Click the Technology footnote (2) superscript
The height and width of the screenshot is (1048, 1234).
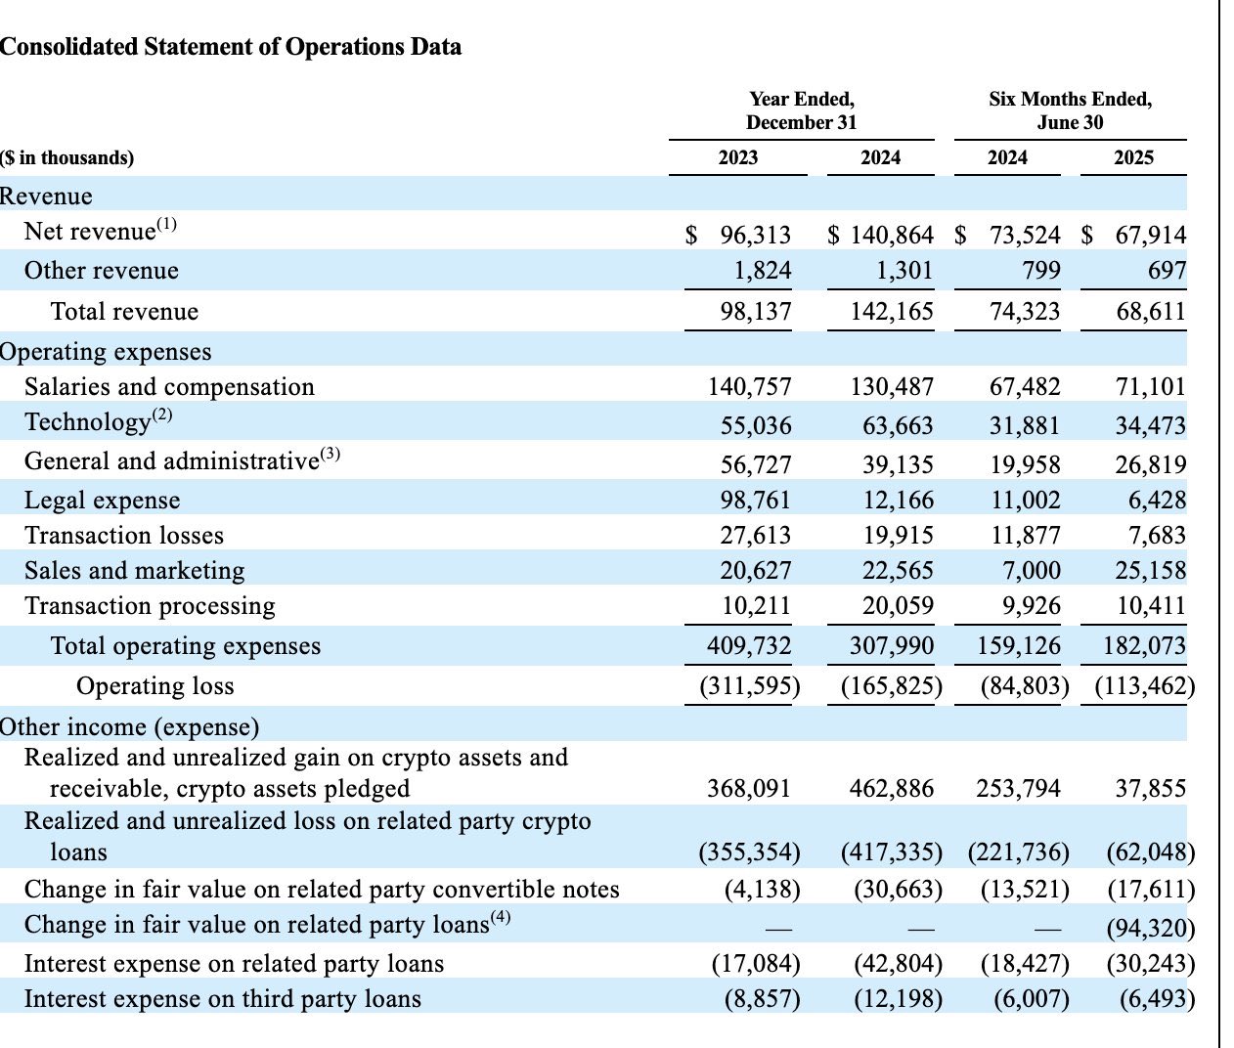[162, 415]
